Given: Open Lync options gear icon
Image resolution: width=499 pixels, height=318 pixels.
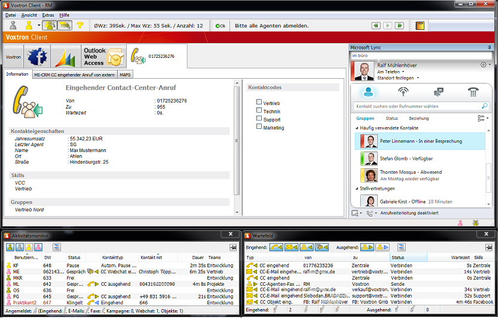Looking at the screenshot, I should (x=483, y=65).
